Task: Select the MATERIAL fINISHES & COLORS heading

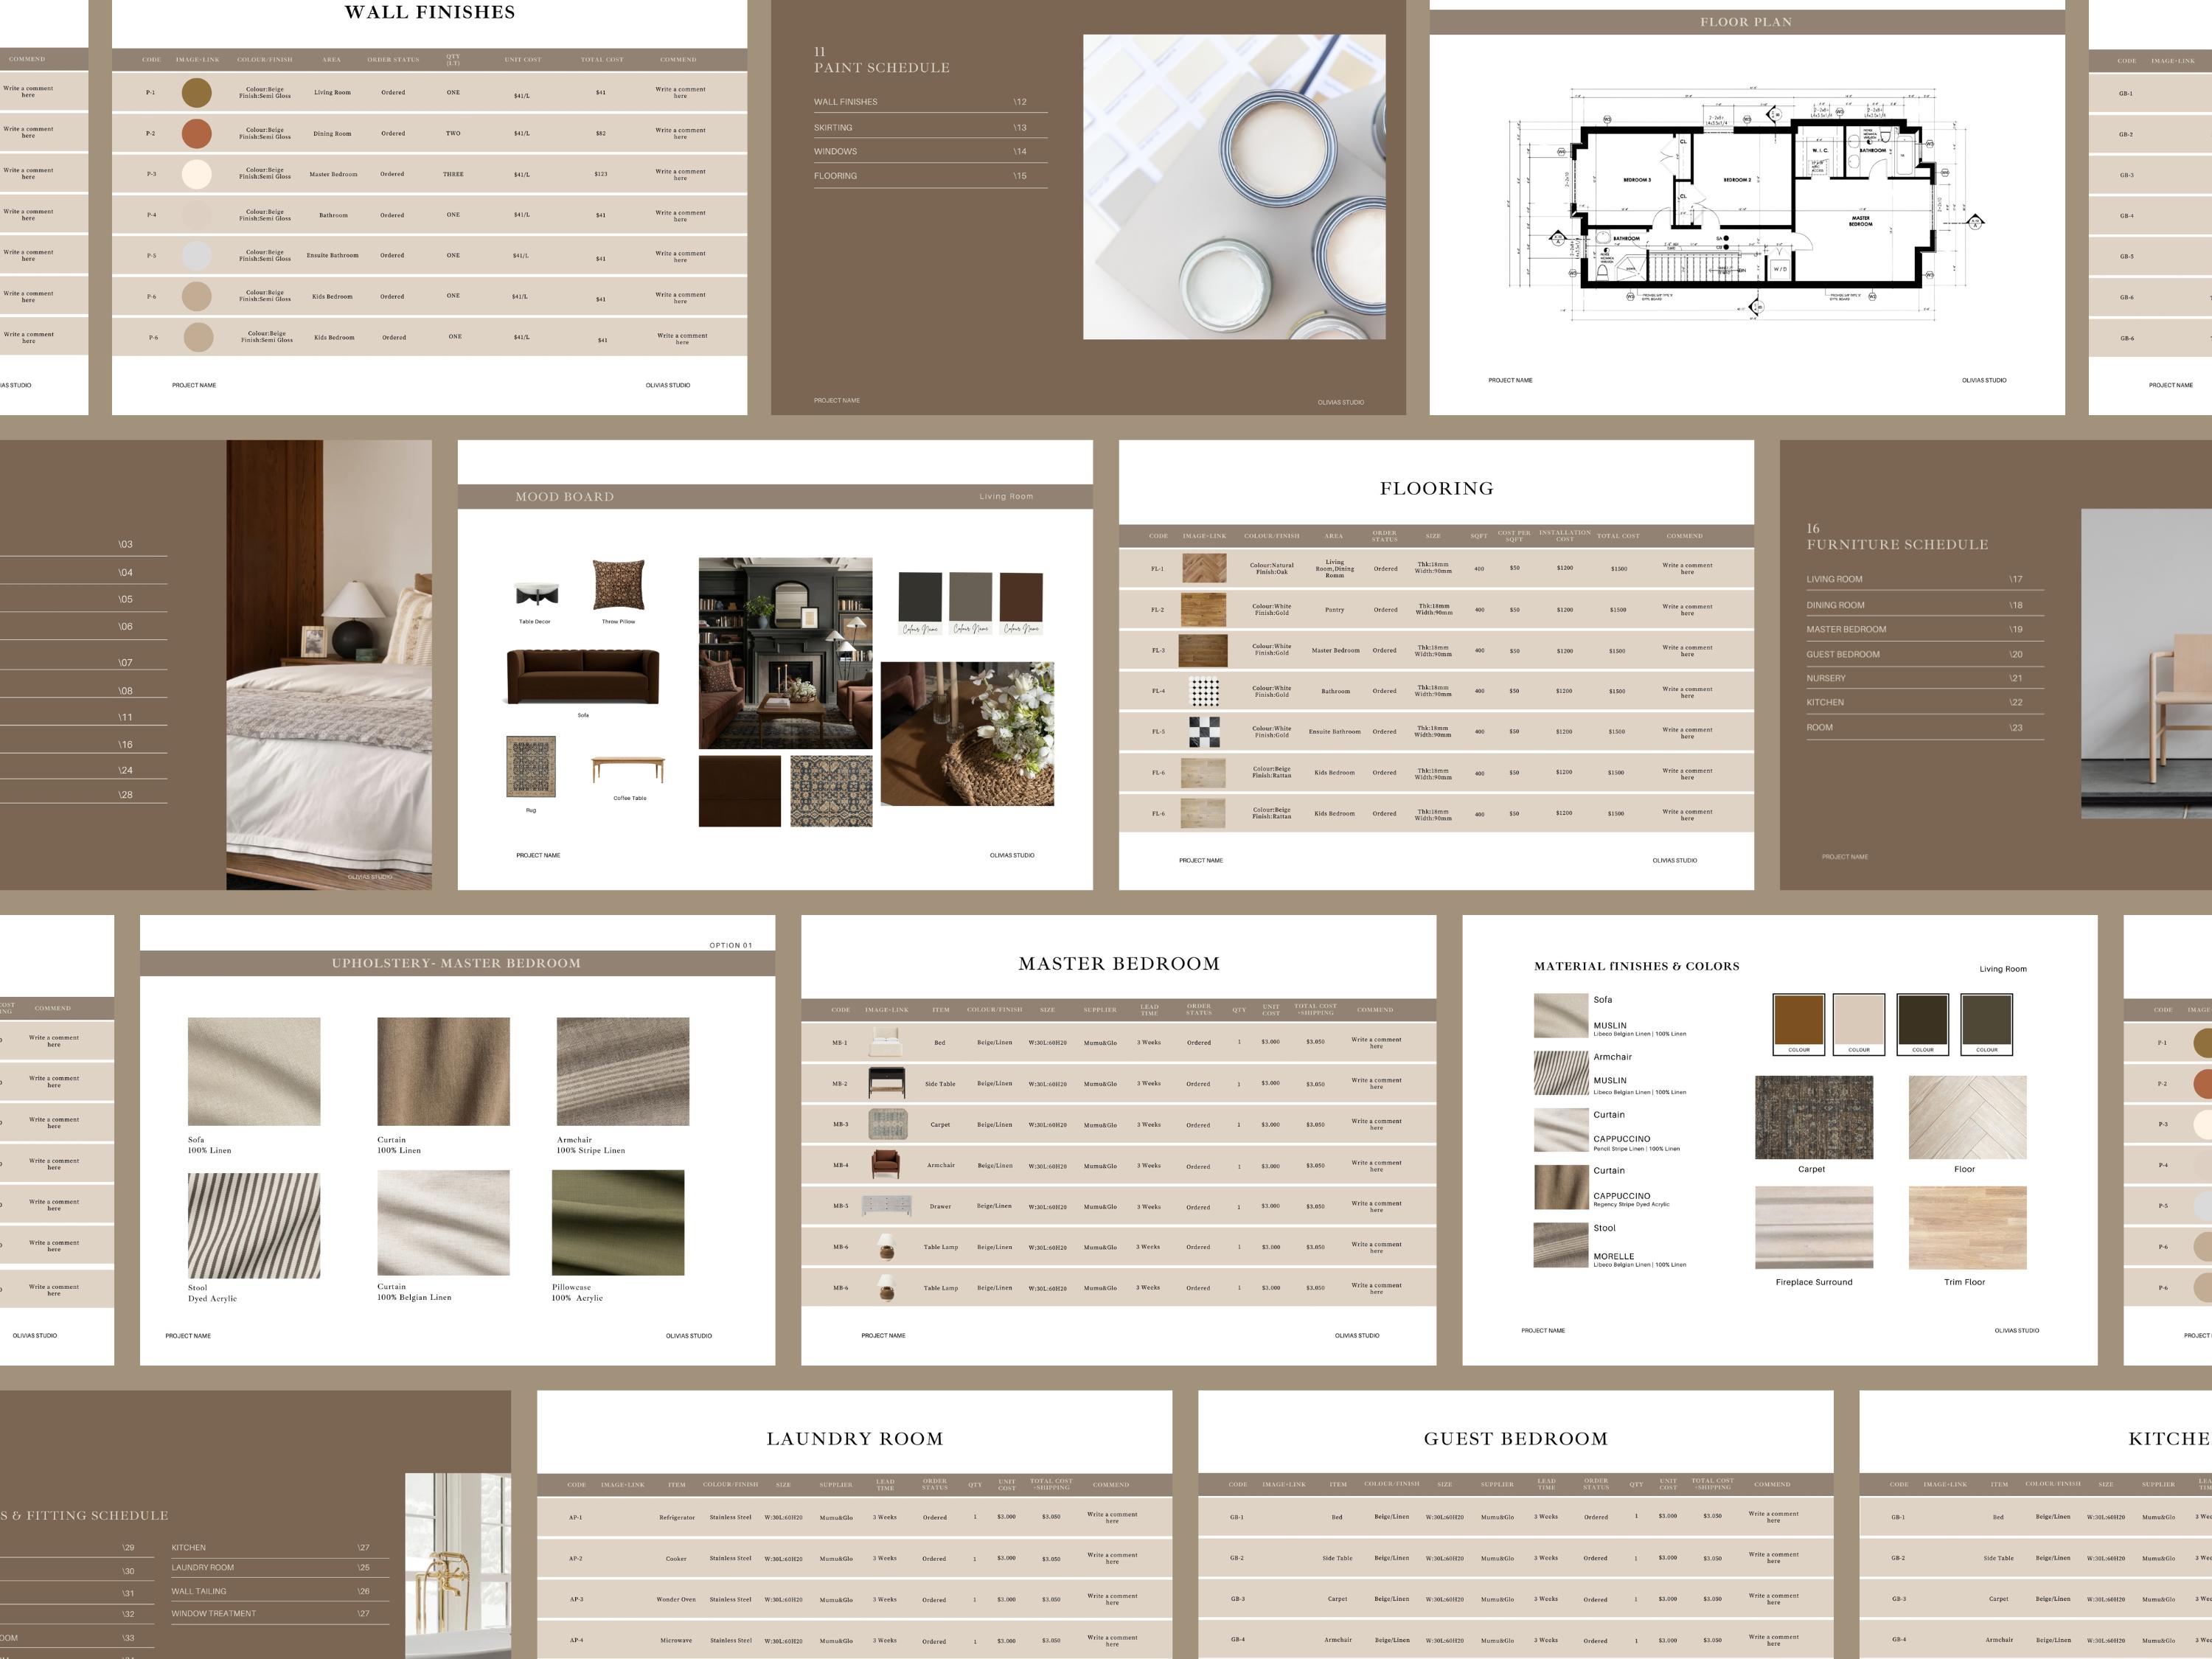Action: point(1637,966)
